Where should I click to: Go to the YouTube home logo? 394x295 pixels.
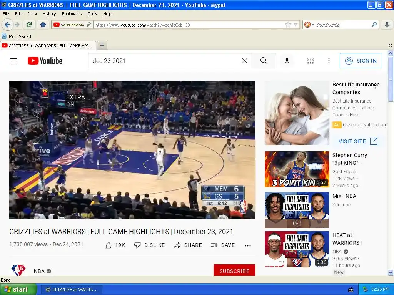point(45,61)
